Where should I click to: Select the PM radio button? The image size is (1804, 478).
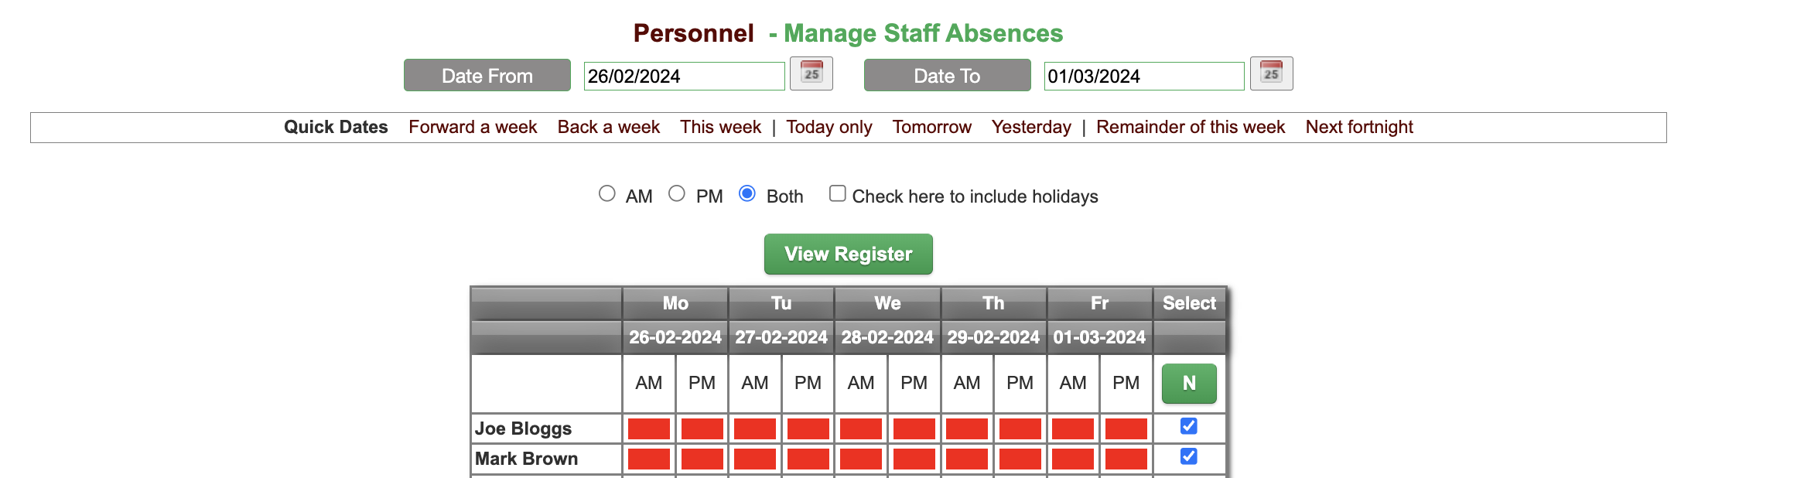click(x=678, y=194)
